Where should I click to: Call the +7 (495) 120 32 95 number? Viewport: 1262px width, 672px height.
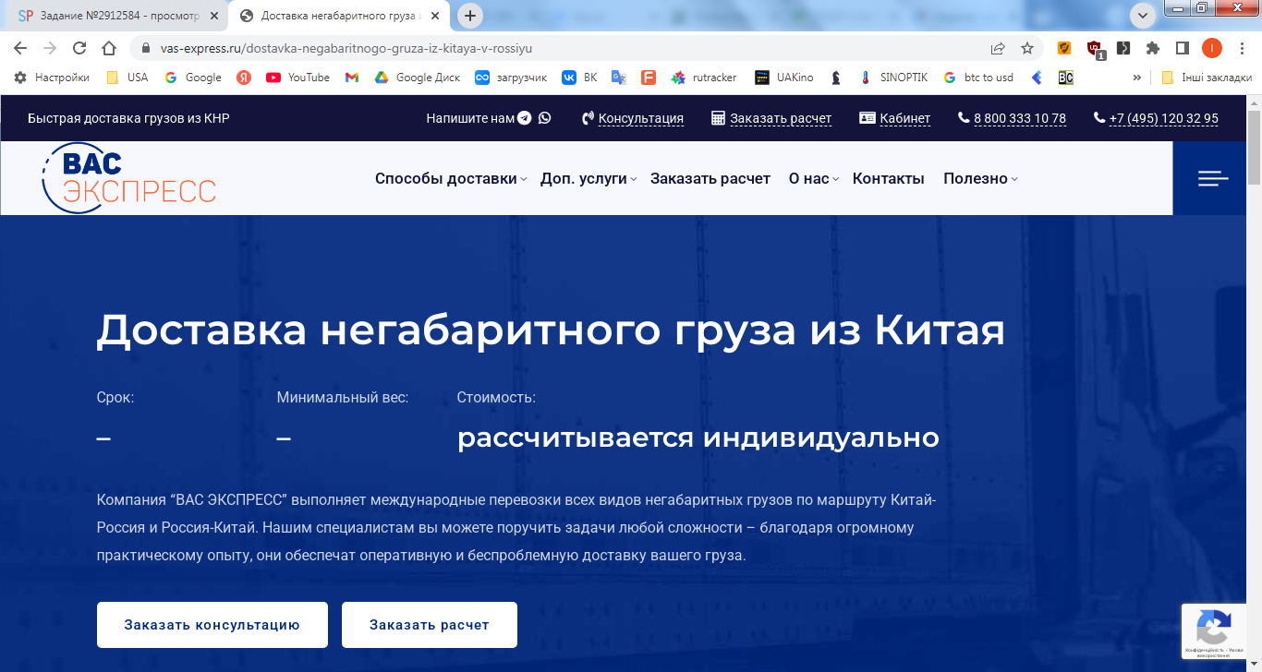coord(1156,118)
